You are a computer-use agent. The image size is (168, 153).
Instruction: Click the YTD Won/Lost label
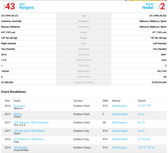(x=84, y=60)
